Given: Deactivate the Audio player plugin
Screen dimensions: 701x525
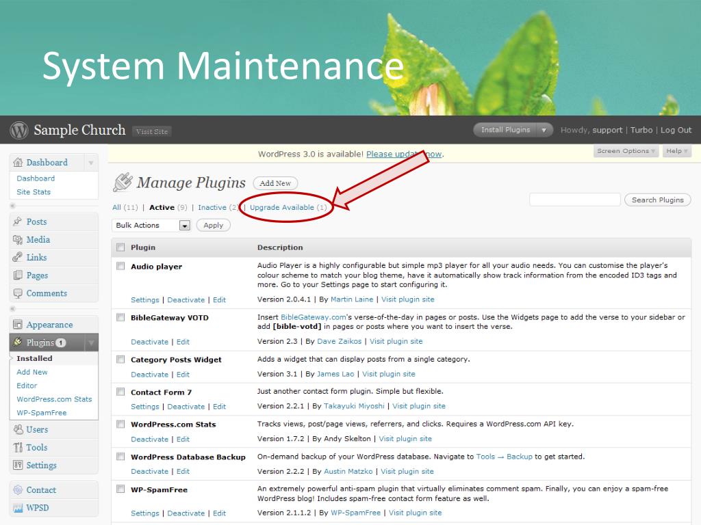Looking at the screenshot, I should pyautogui.click(x=186, y=300).
